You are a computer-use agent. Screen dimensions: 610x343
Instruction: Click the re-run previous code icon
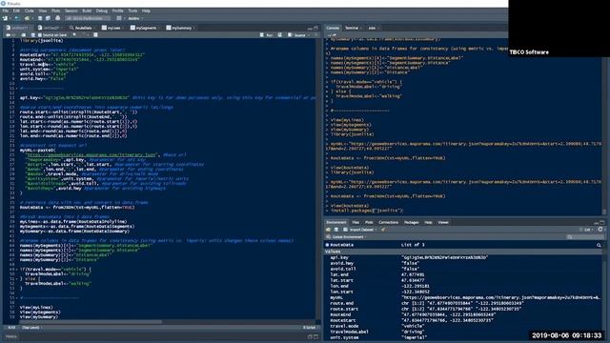(280, 35)
